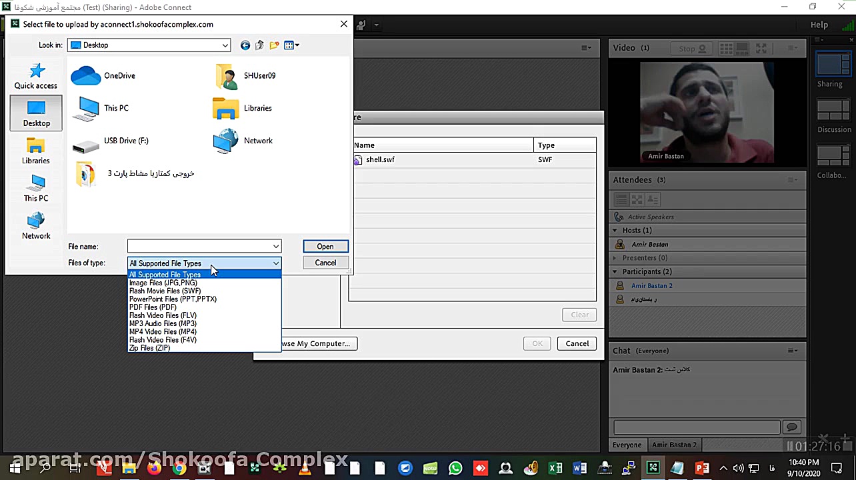Switch video pod to filmstrip view
Screen dimensions: 856x480
pyautogui.click(x=743, y=48)
